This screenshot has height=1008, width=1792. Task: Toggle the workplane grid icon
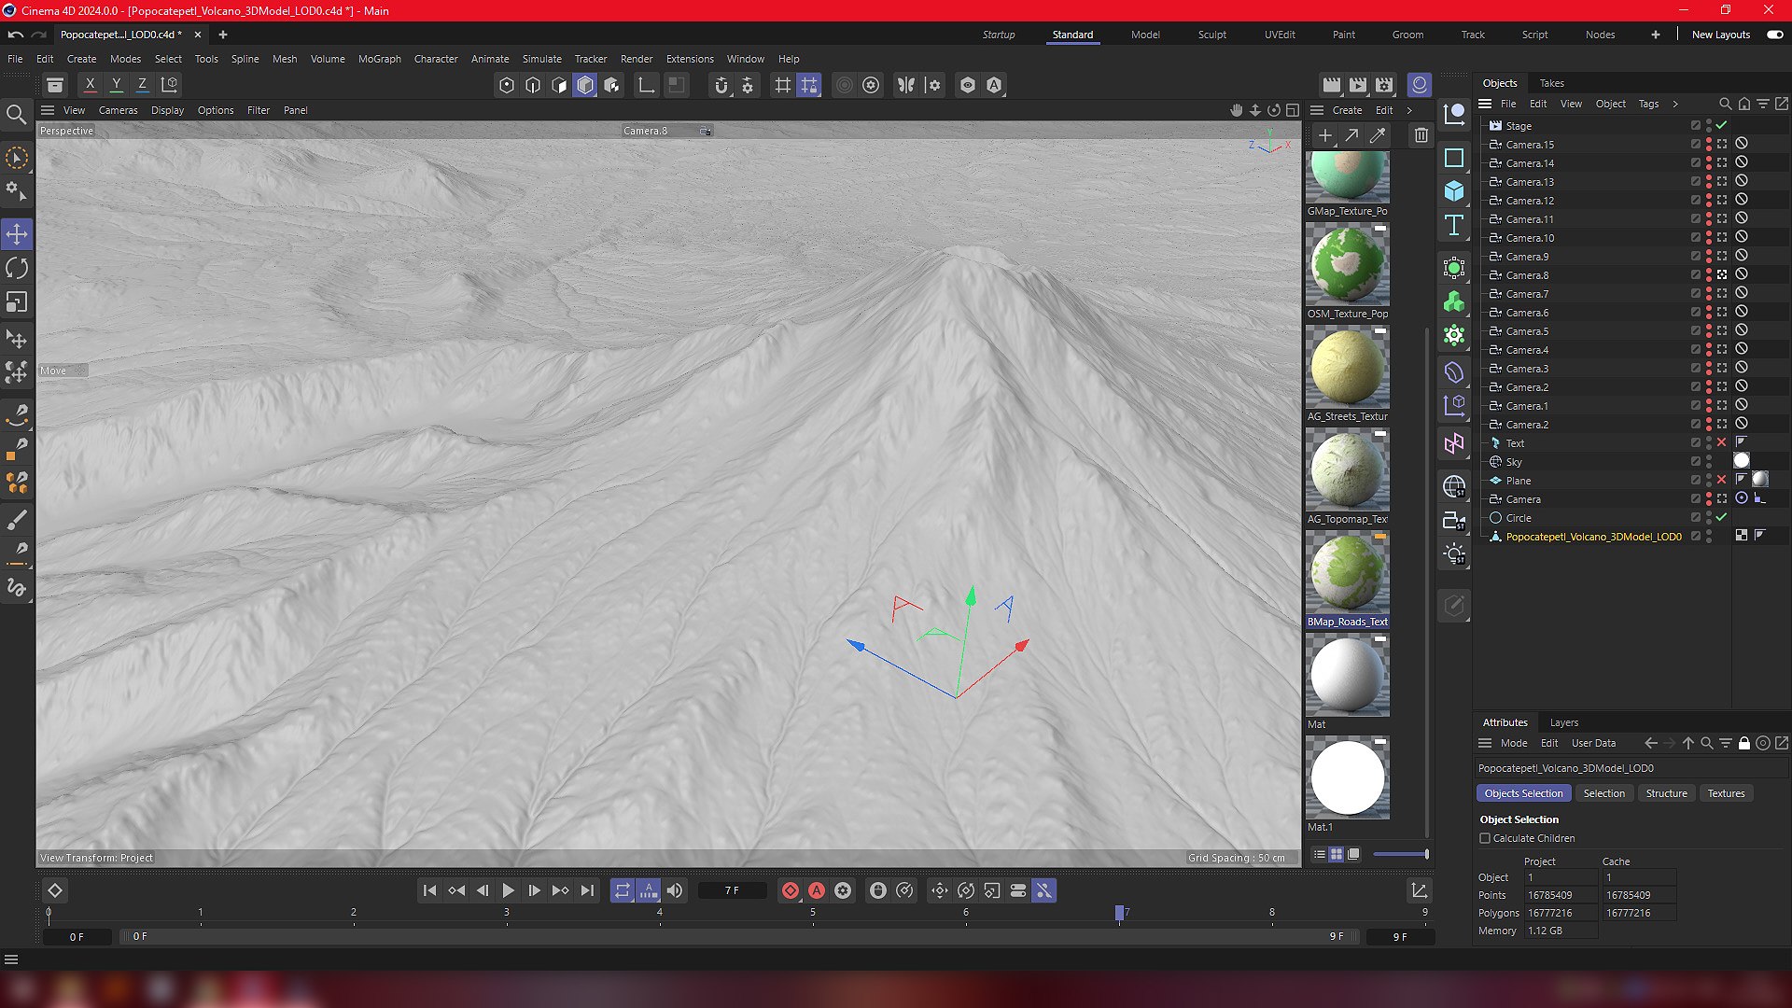point(783,85)
